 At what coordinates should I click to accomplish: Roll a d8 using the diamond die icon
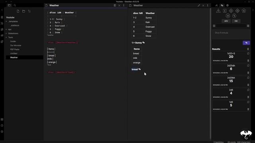pos(231,11)
